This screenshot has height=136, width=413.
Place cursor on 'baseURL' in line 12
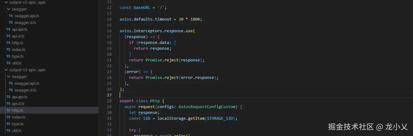click(x=142, y=7)
